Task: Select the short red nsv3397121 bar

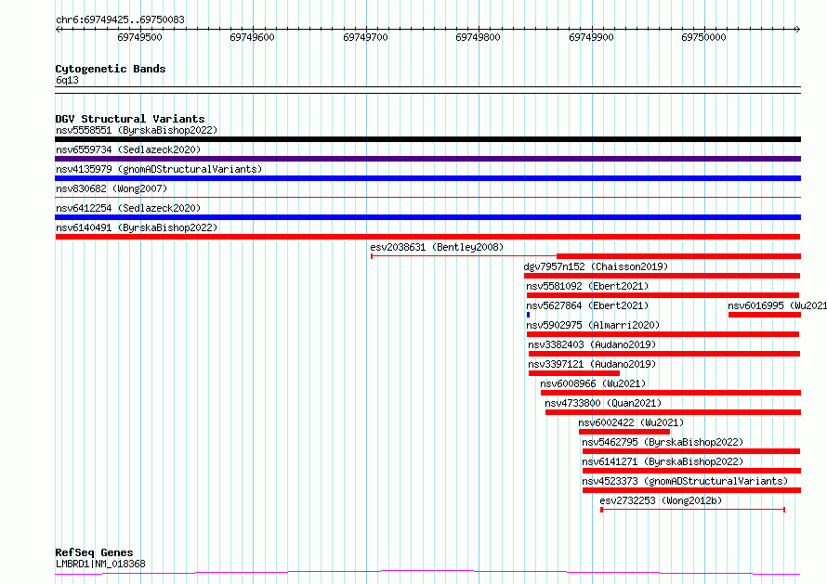Action: 574,373
